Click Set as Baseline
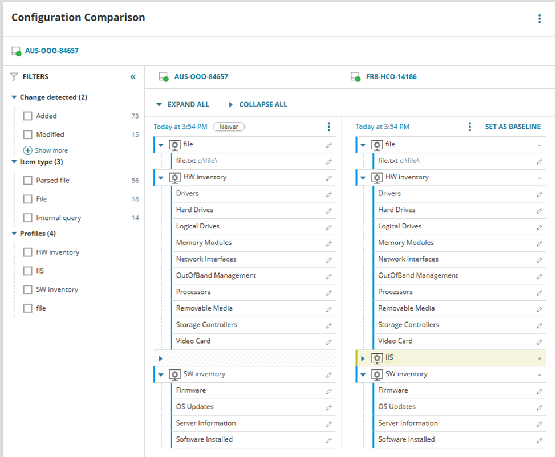Viewport: 556px width, 457px height. pyautogui.click(x=513, y=127)
